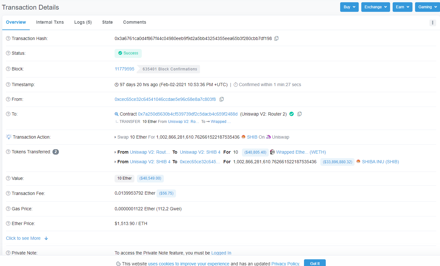Open the Wrapped Ethe... (WETH) token link
440x266 pixels.
(x=301, y=152)
